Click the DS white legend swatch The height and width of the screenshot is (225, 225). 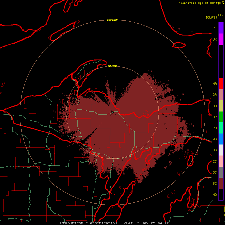pyautogui.click(x=221, y=150)
